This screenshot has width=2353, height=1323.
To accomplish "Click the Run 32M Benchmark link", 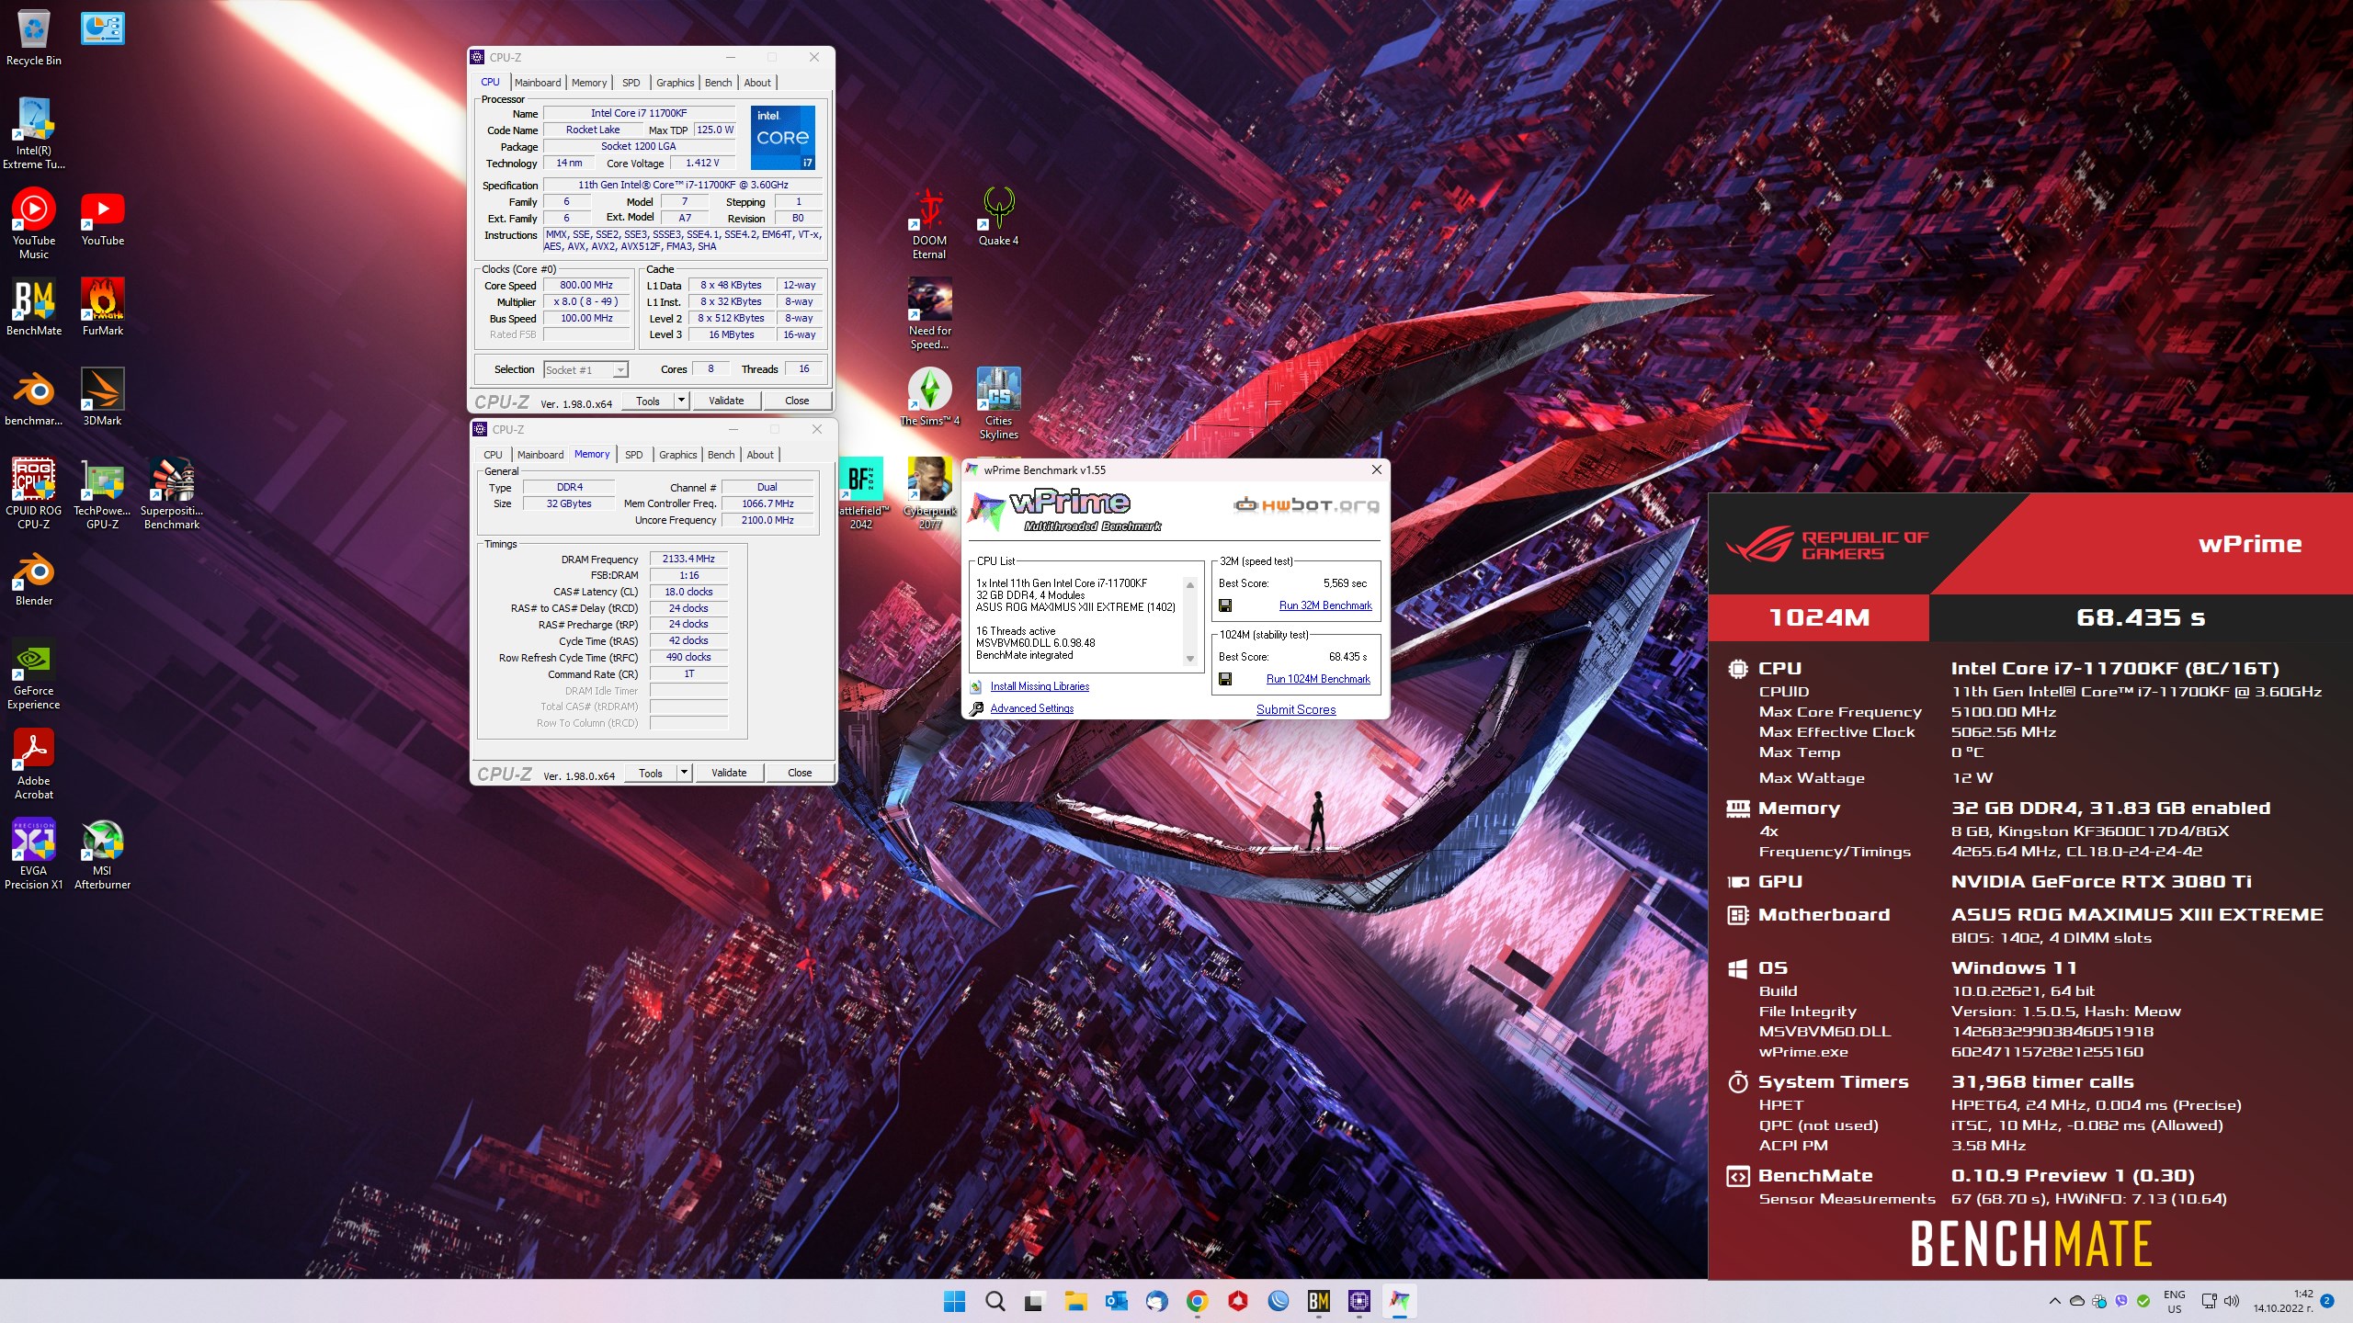I will coord(1325,605).
